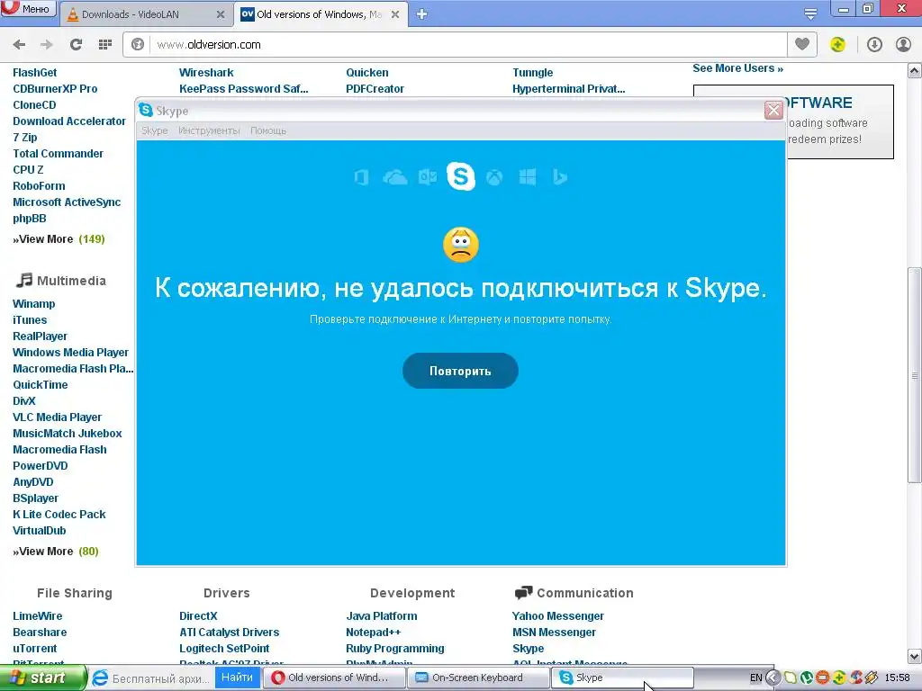
Task: Click uTorrent tray icon
Action: pyautogui.click(x=807, y=678)
